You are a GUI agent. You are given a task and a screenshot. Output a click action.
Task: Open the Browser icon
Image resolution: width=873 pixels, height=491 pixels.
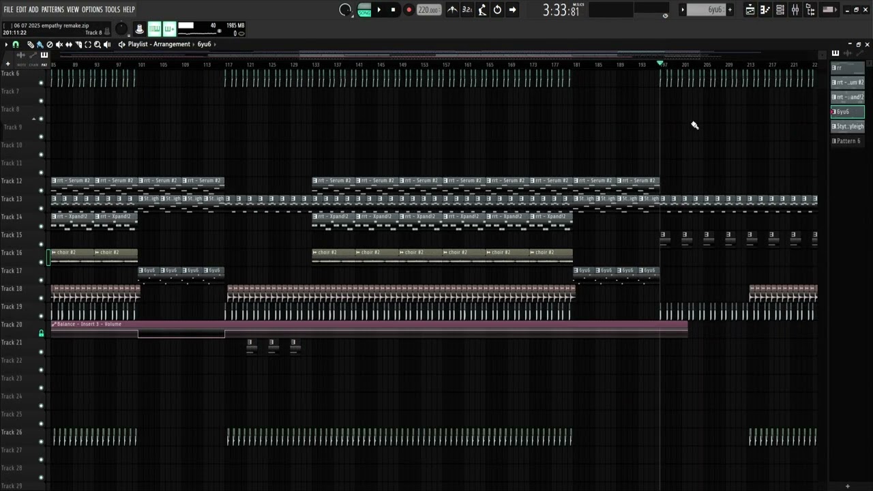click(x=810, y=10)
